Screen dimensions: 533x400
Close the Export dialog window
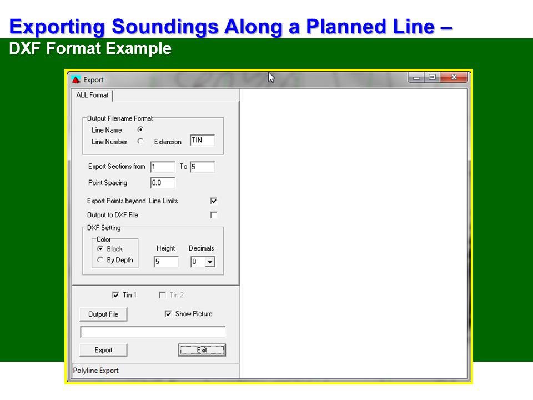(454, 77)
